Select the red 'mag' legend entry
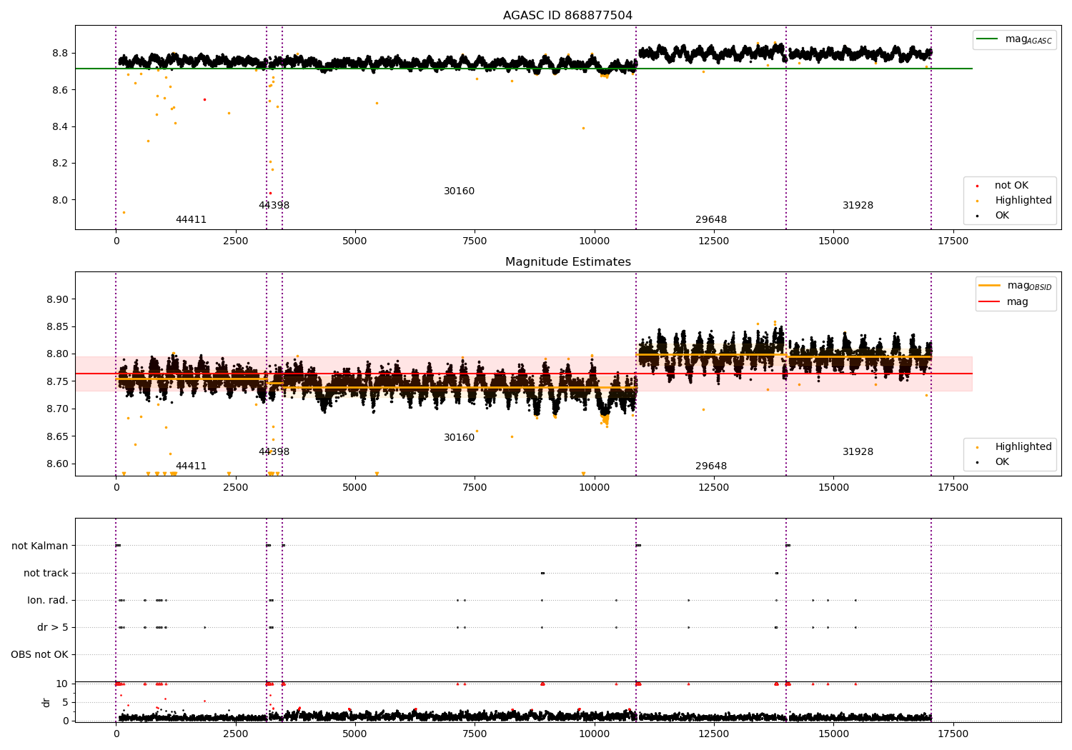Viewport: 1072px width, 750px height. pos(1003,301)
